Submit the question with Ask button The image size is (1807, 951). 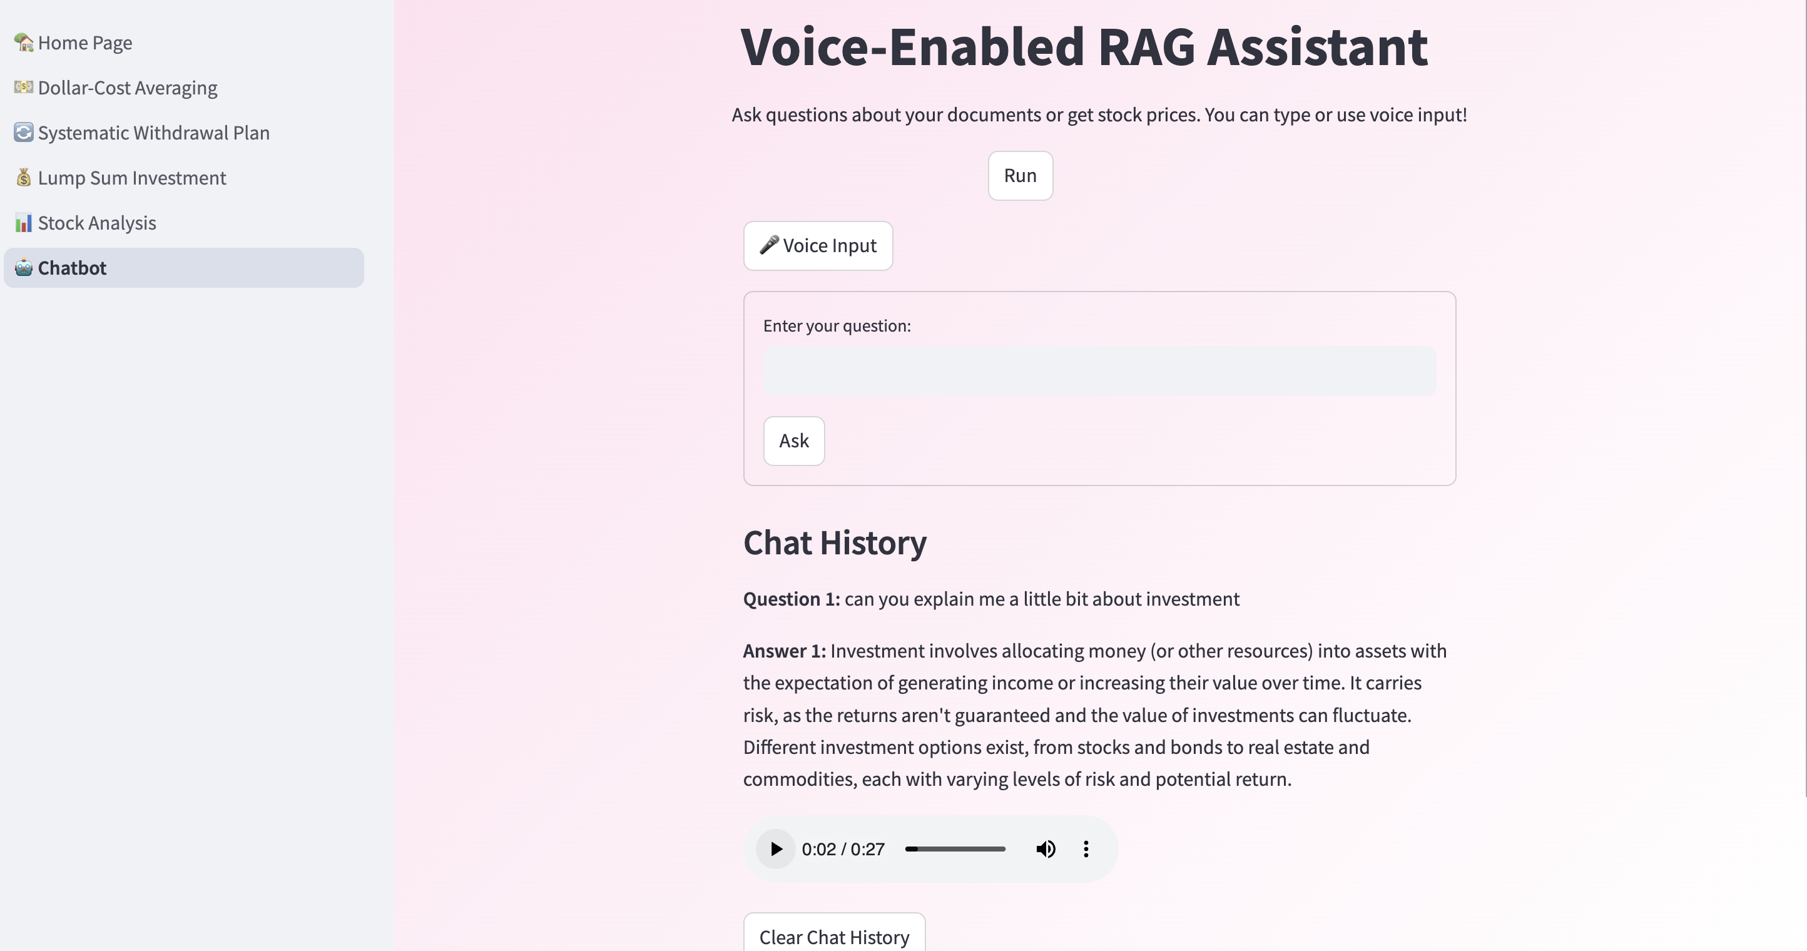[793, 441]
